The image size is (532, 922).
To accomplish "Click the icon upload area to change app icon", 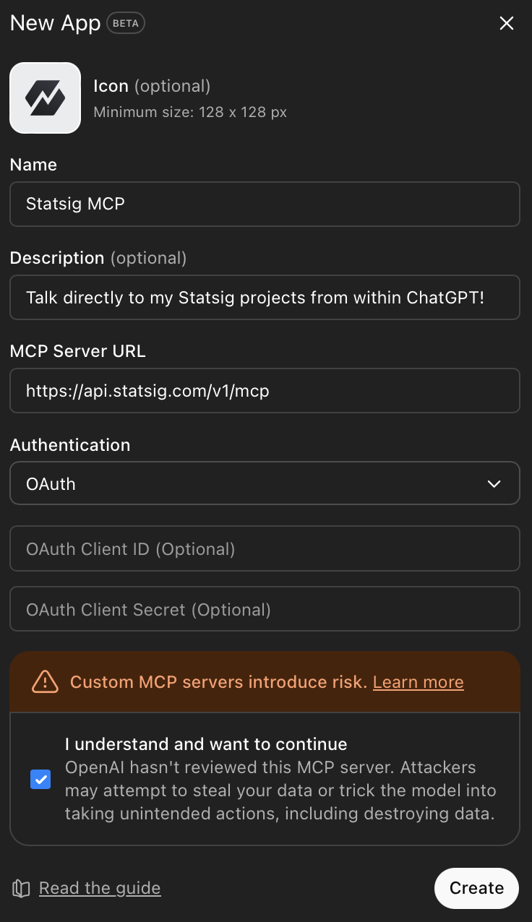I will 45,98.
